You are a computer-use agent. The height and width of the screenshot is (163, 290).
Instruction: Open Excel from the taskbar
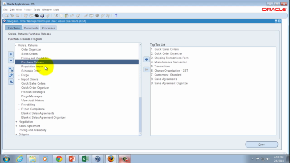point(85,159)
